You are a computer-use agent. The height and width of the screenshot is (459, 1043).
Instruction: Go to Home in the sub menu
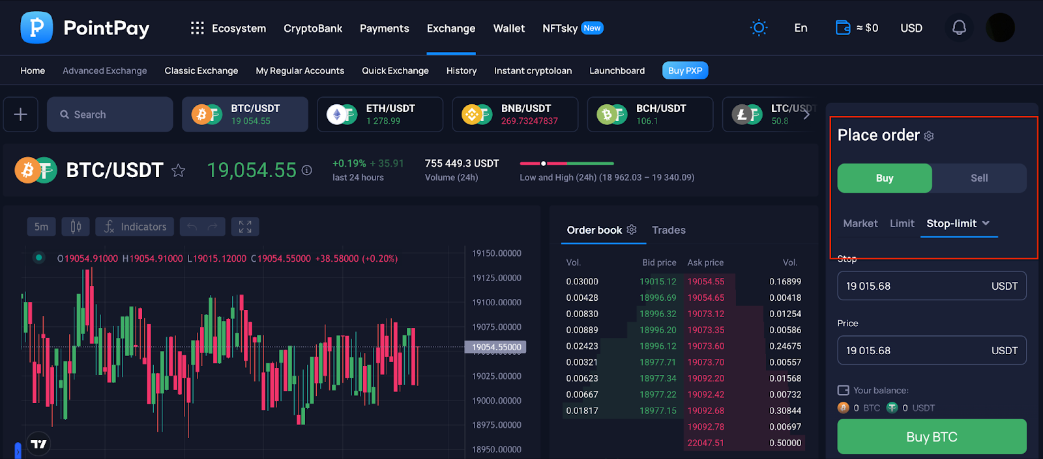click(33, 70)
